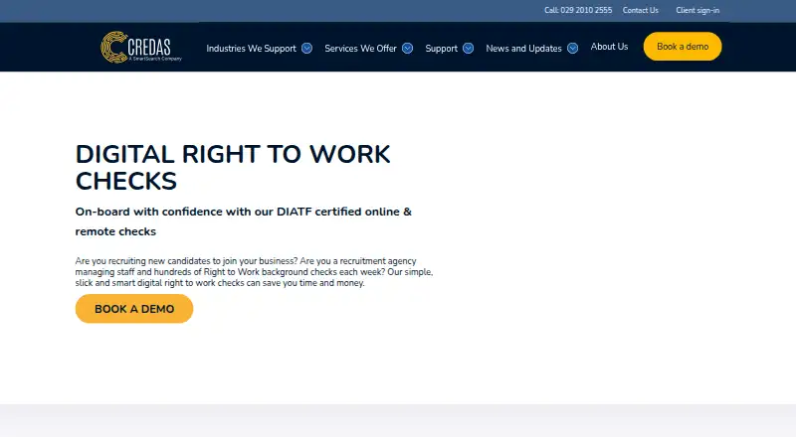Open News and Updates menu

[x=523, y=48]
